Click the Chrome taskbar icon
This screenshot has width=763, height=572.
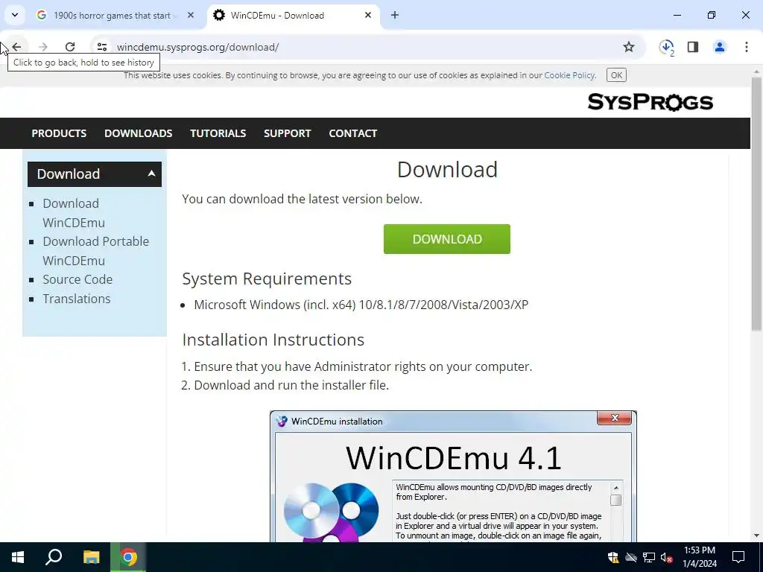128,557
